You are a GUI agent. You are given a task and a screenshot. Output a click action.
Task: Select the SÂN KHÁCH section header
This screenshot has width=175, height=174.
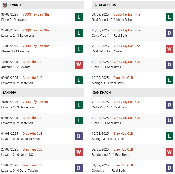point(102,93)
